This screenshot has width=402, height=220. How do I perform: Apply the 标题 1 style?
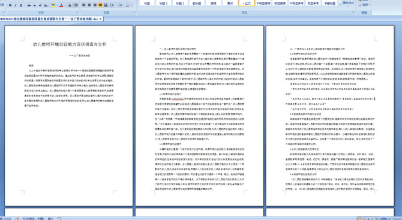pos(164,3)
